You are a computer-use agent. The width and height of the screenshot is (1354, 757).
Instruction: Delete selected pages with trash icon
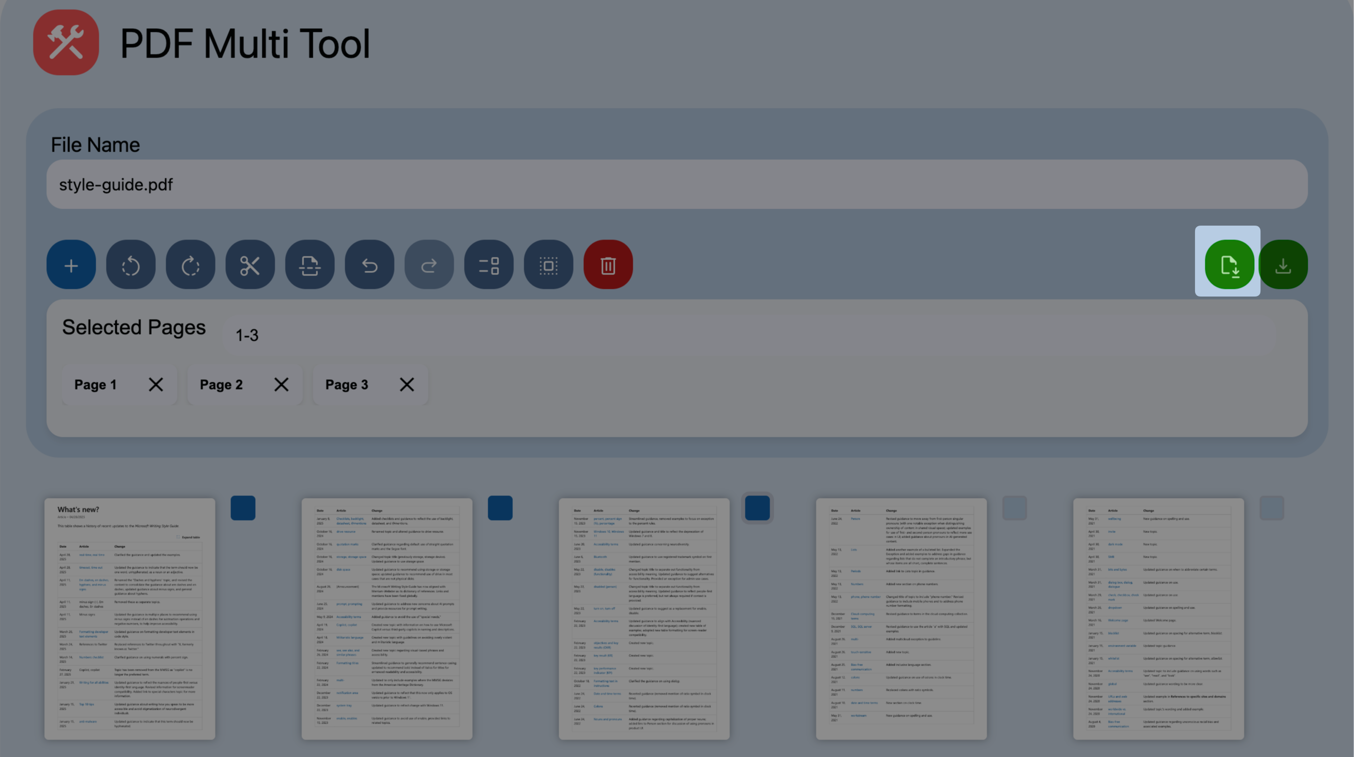608,265
